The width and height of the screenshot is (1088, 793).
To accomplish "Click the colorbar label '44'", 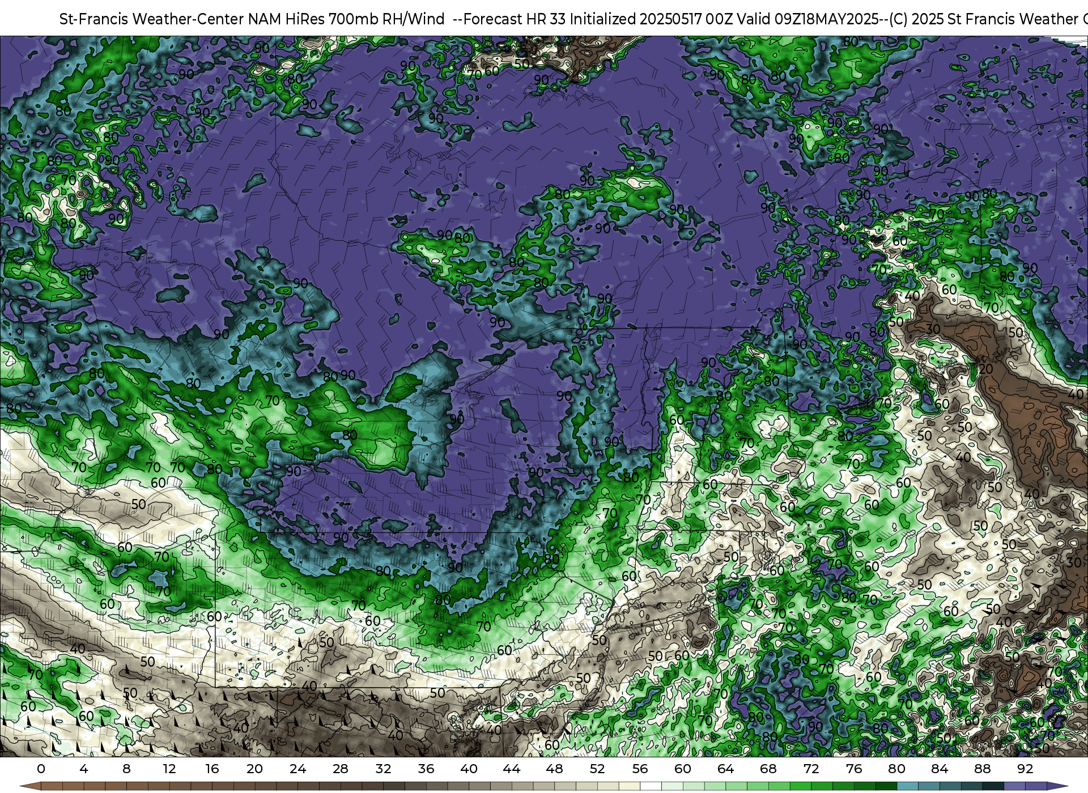I will coord(512,769).
